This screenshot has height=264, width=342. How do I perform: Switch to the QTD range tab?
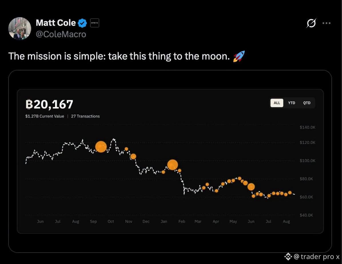(x=307, y=103)
